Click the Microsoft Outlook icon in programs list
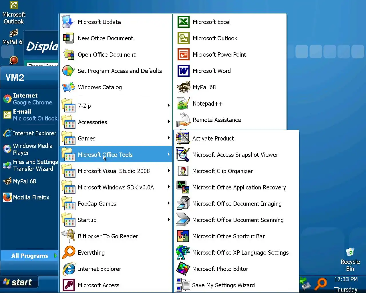The image size is (366, 293). pos(184,38)
